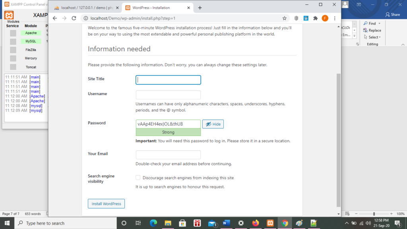Open the Windows Start menu
Screen dimensions: 407x229
7,223
